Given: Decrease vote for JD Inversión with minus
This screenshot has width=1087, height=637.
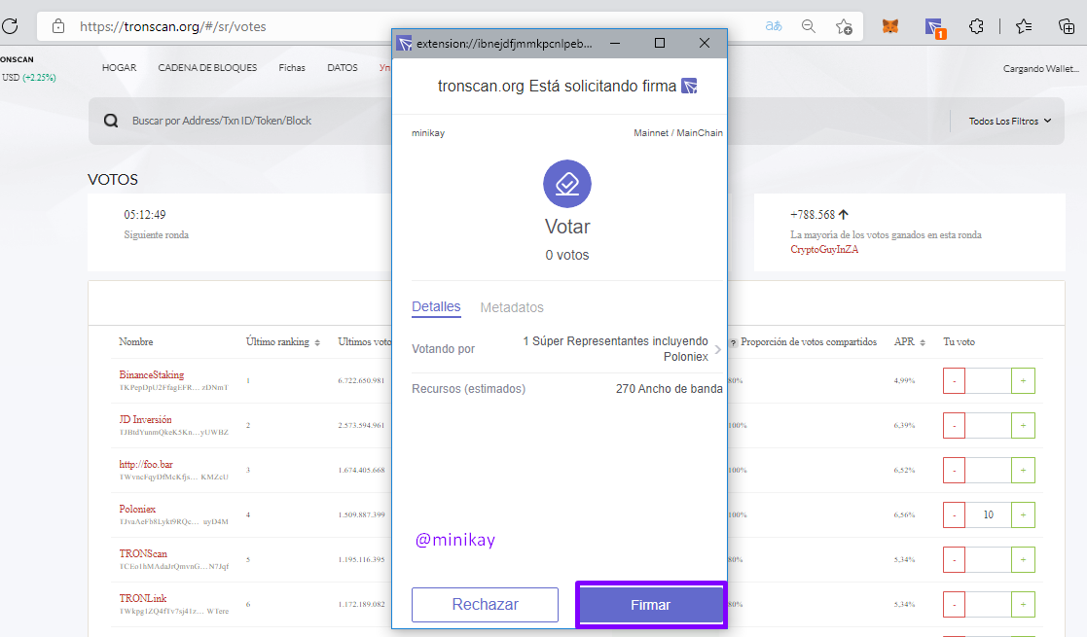Looking at the screenshot, I should tap(954, 426).
